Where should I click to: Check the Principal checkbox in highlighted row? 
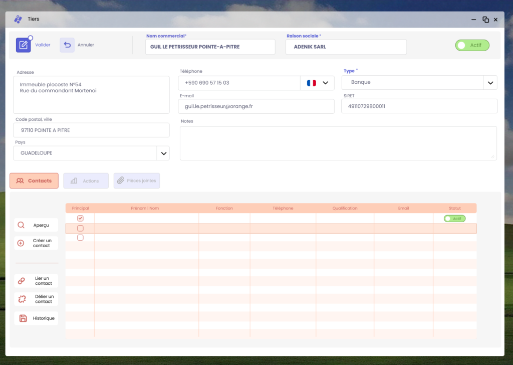[x=80, y=229]
